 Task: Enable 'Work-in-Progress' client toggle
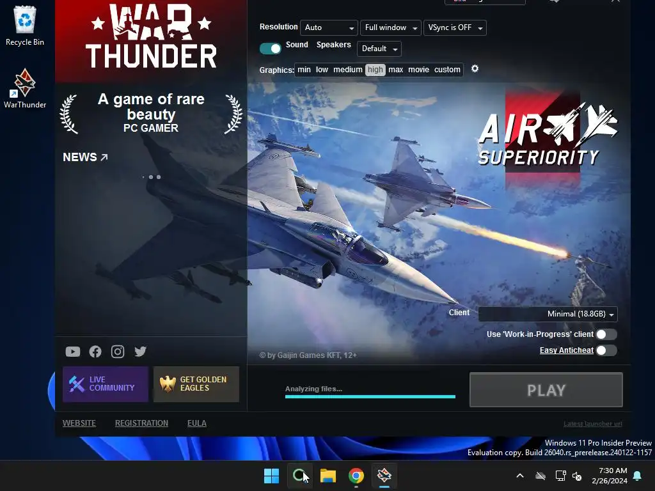click(606, 334)
